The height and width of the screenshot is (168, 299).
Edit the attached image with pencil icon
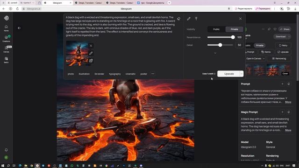(91, 53)
